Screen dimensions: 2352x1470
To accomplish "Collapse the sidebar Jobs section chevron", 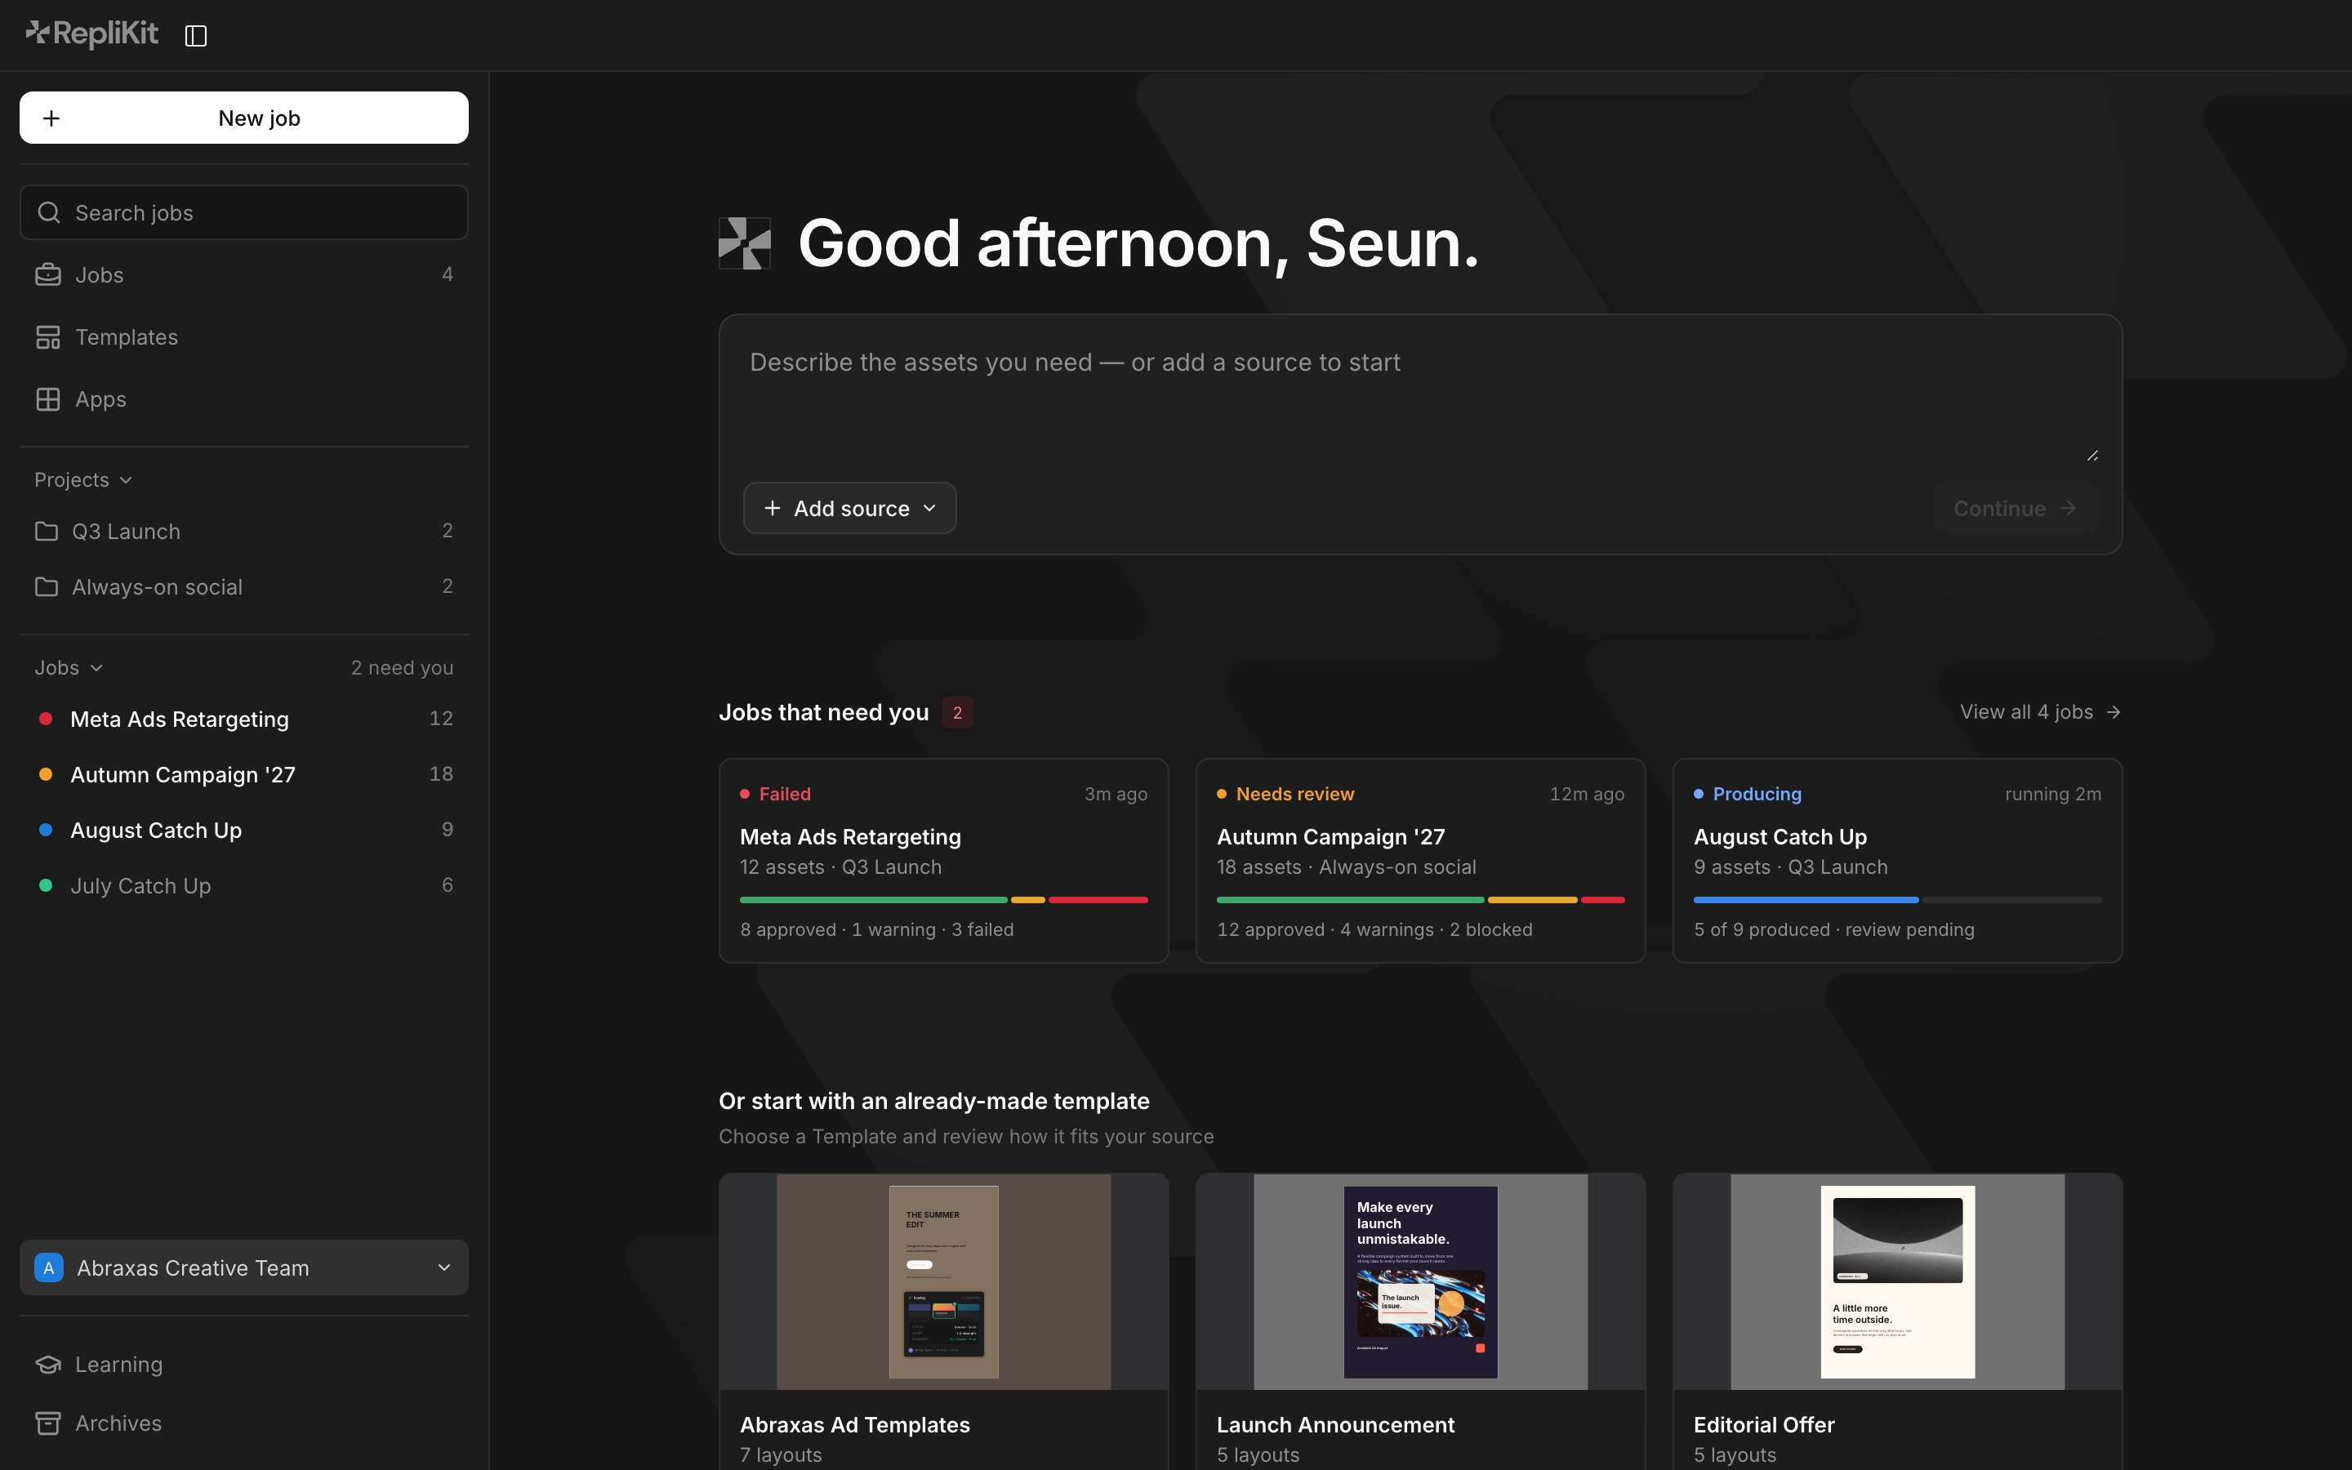I will 96,668.
